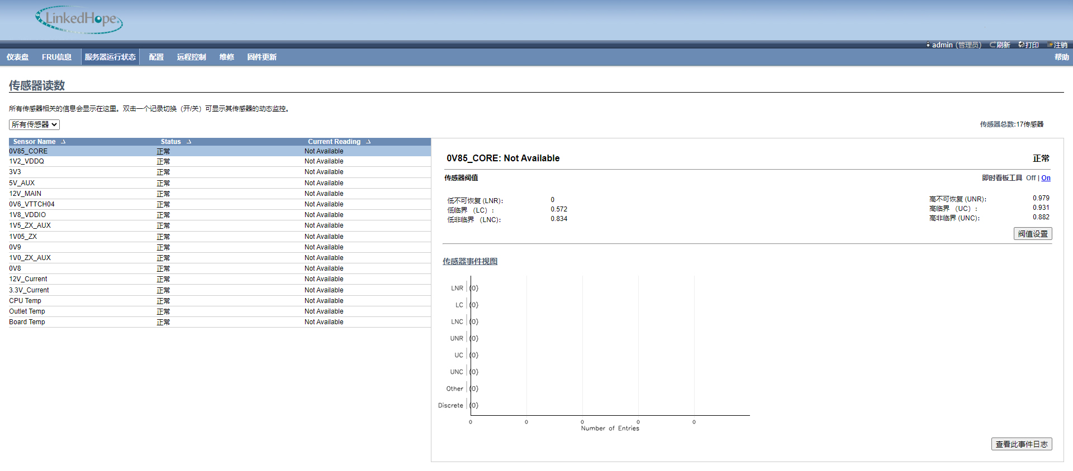1073x471 pixels.
Task: Open the 服务器运行状态 menu
Action: (110, 57)
